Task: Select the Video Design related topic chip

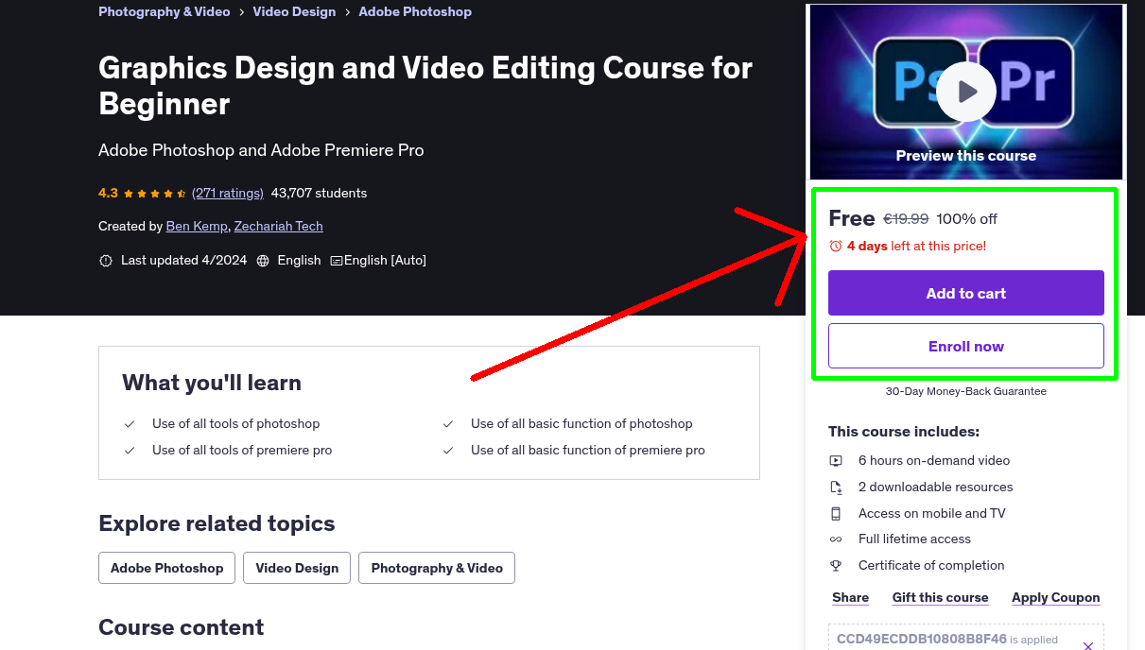Action: coord(297,568)
